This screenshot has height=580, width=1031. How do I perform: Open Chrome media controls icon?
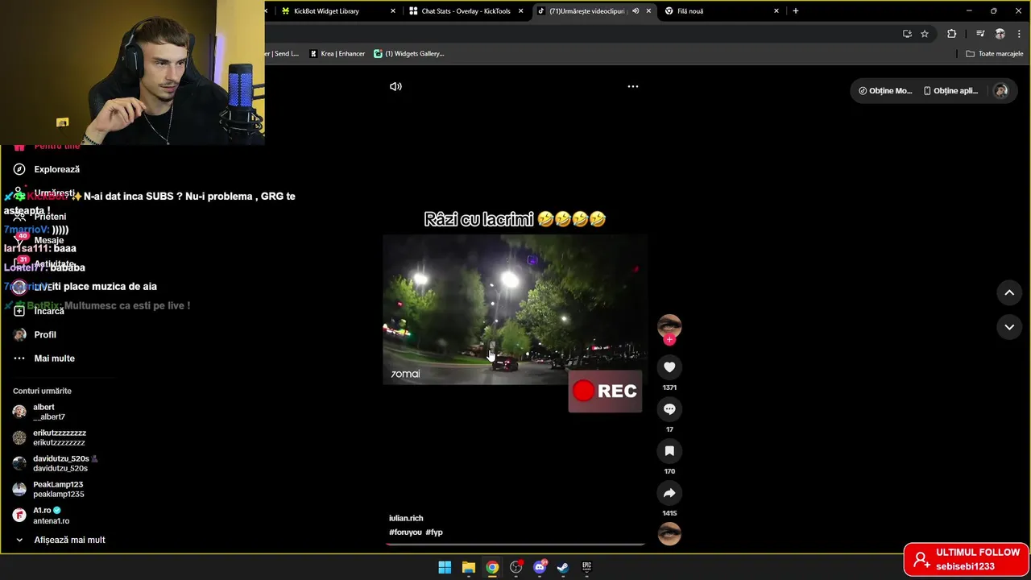[x=980, y=34]
